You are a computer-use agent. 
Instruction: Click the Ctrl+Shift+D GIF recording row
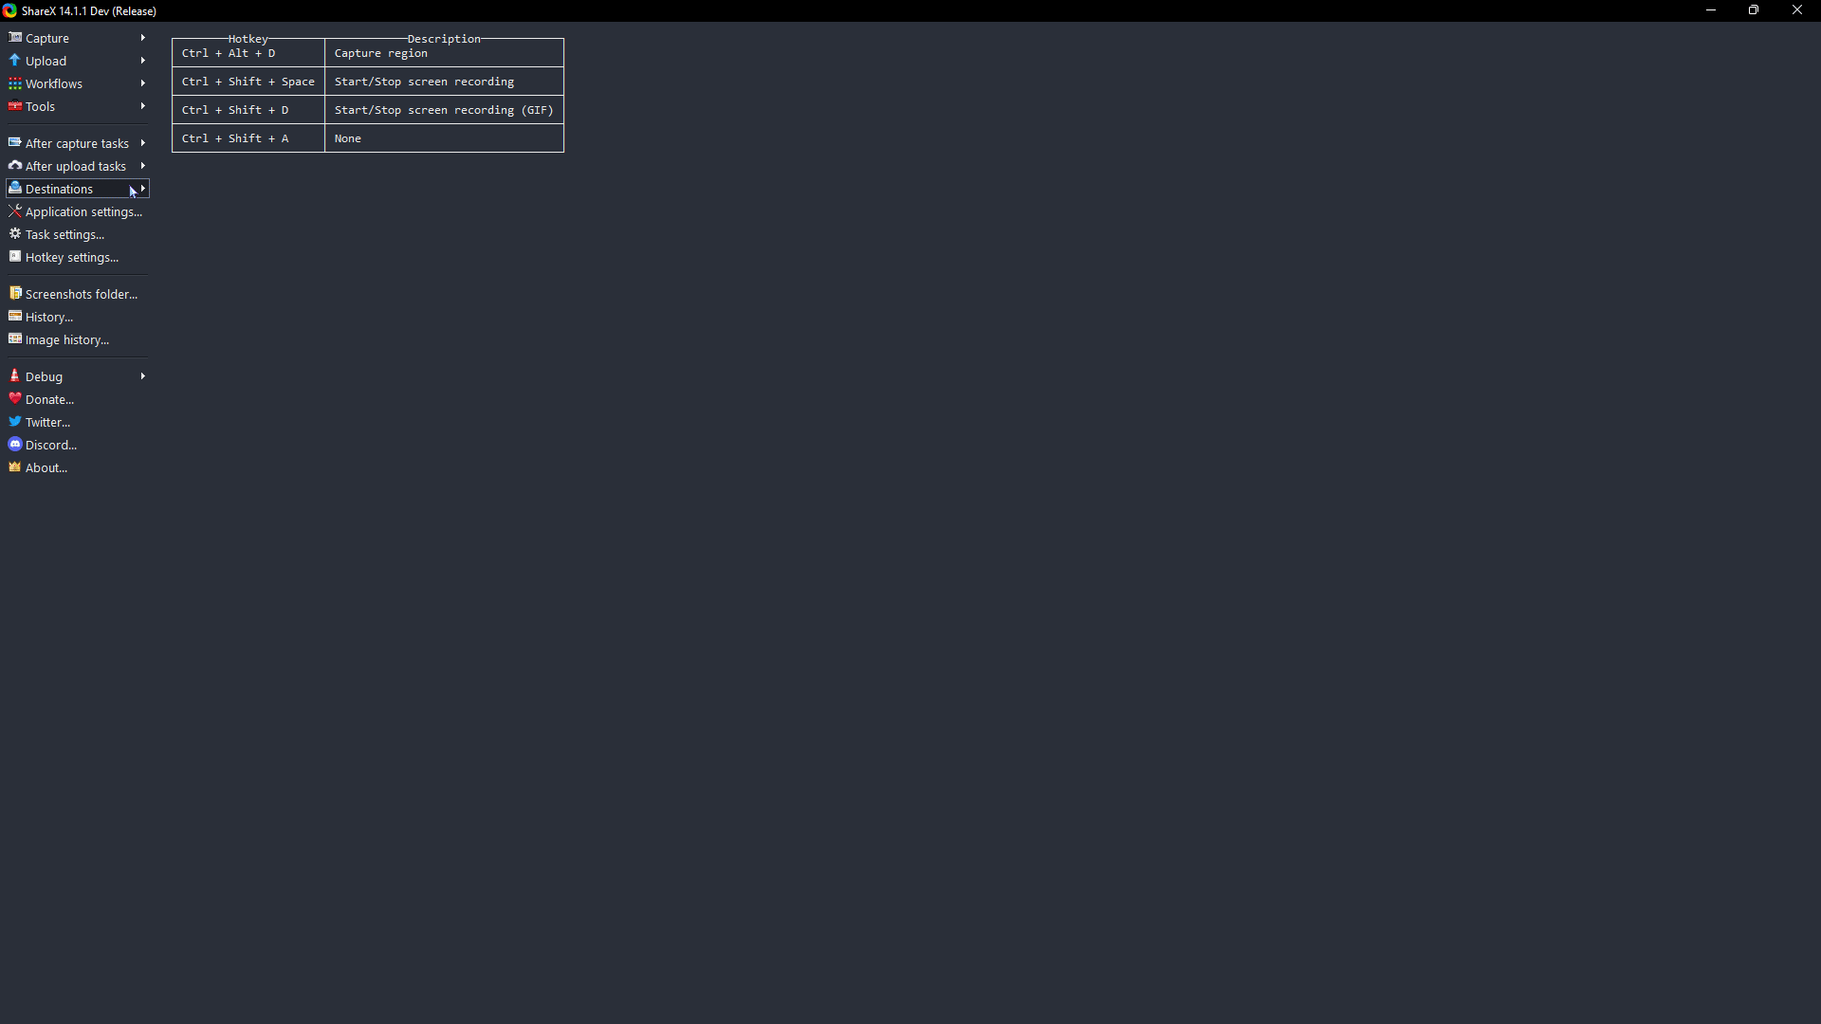tap(368, 110)
